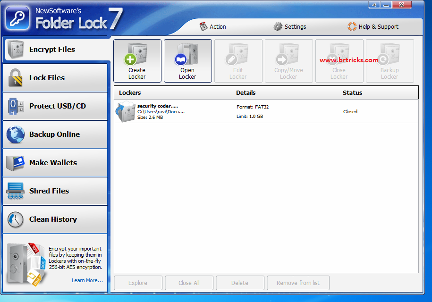Sort by the Status column header

tap(352, 93)
